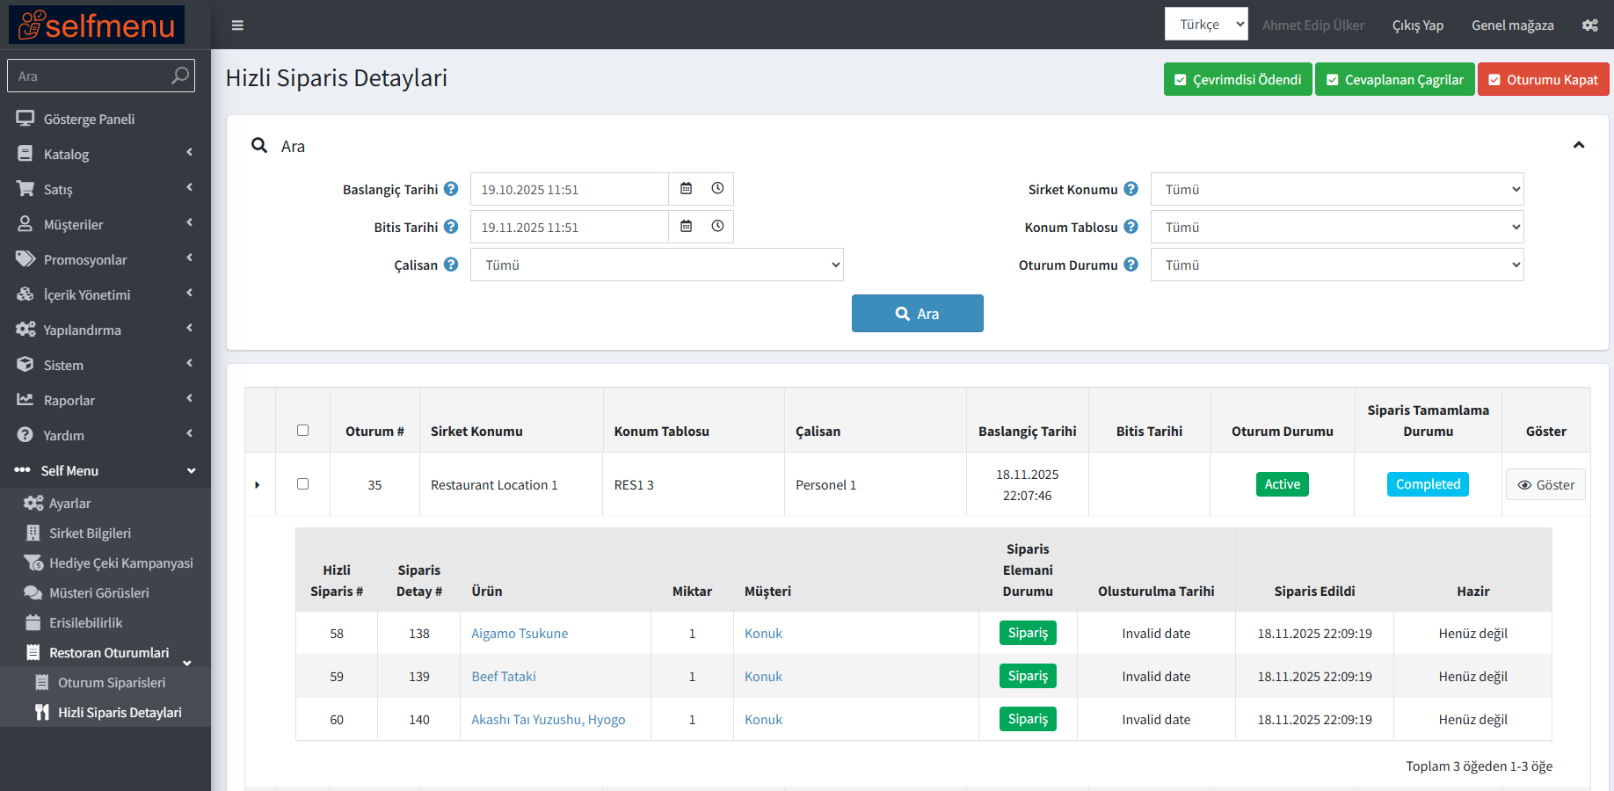Open the Türkçe language dropdown
This screenshot has width=1614, height=791.
[1205, 25]
